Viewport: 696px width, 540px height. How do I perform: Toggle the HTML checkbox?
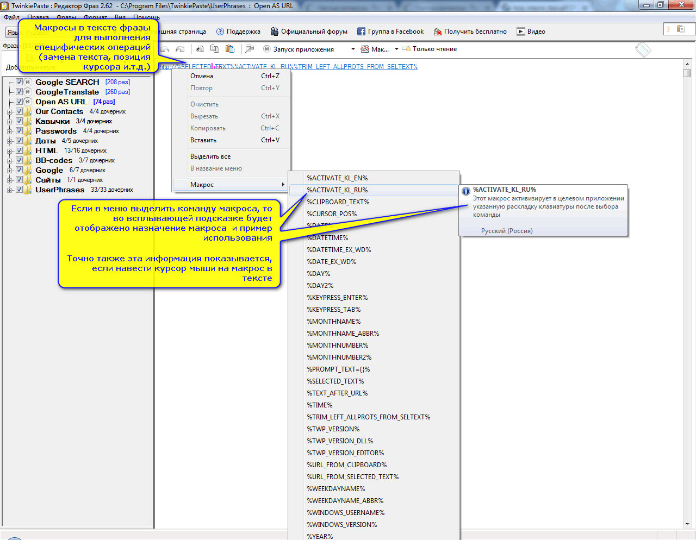(19, 150)
